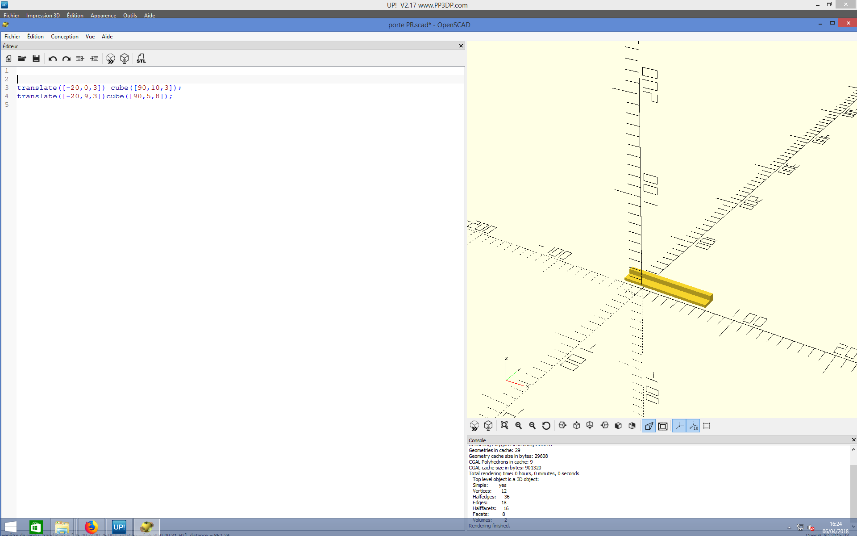Zoom in on the 3D viewport
857x536 pixels.
(519, 426)
